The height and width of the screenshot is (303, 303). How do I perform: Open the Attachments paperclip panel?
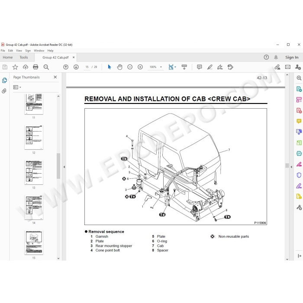pos(4,91)
